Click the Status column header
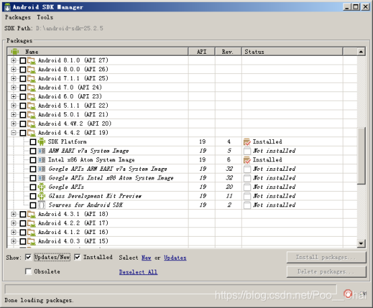The width and height of the screenshot is (373, 308). pos(292,52)
